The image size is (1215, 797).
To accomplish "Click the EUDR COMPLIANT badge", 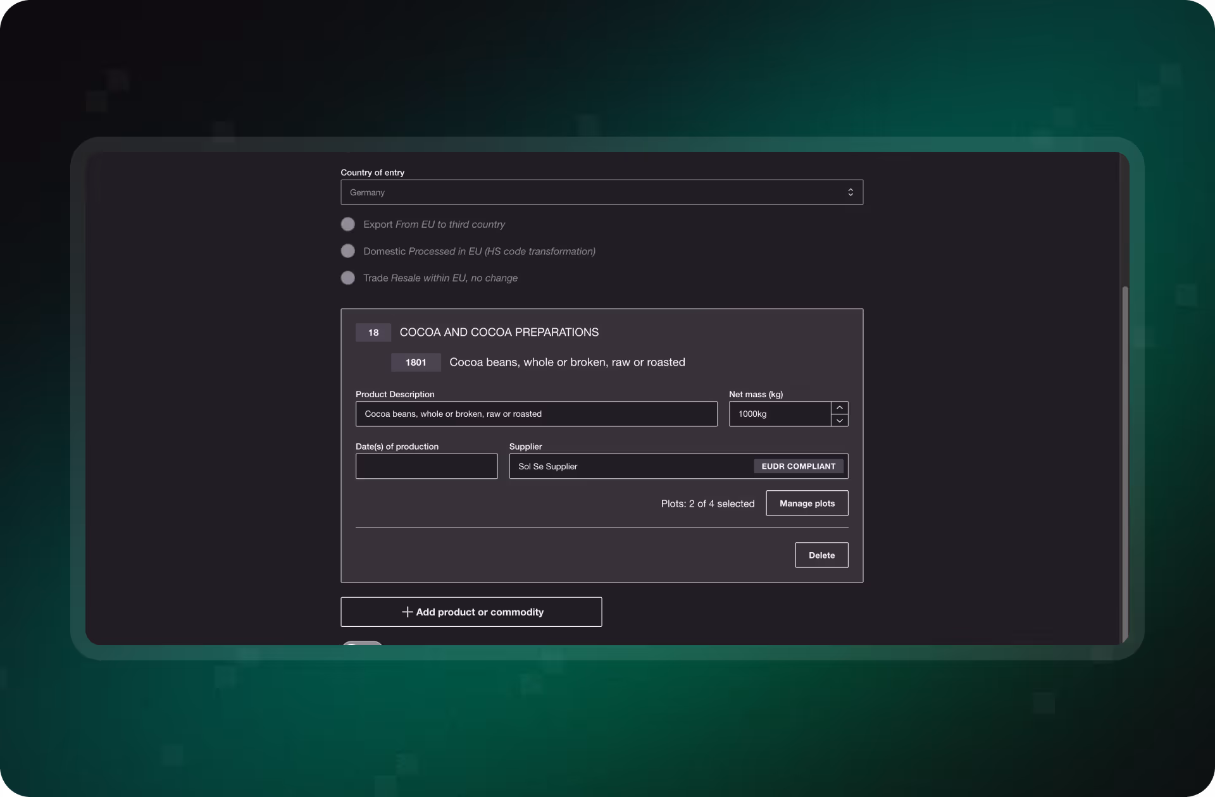I will pos(798,467).
